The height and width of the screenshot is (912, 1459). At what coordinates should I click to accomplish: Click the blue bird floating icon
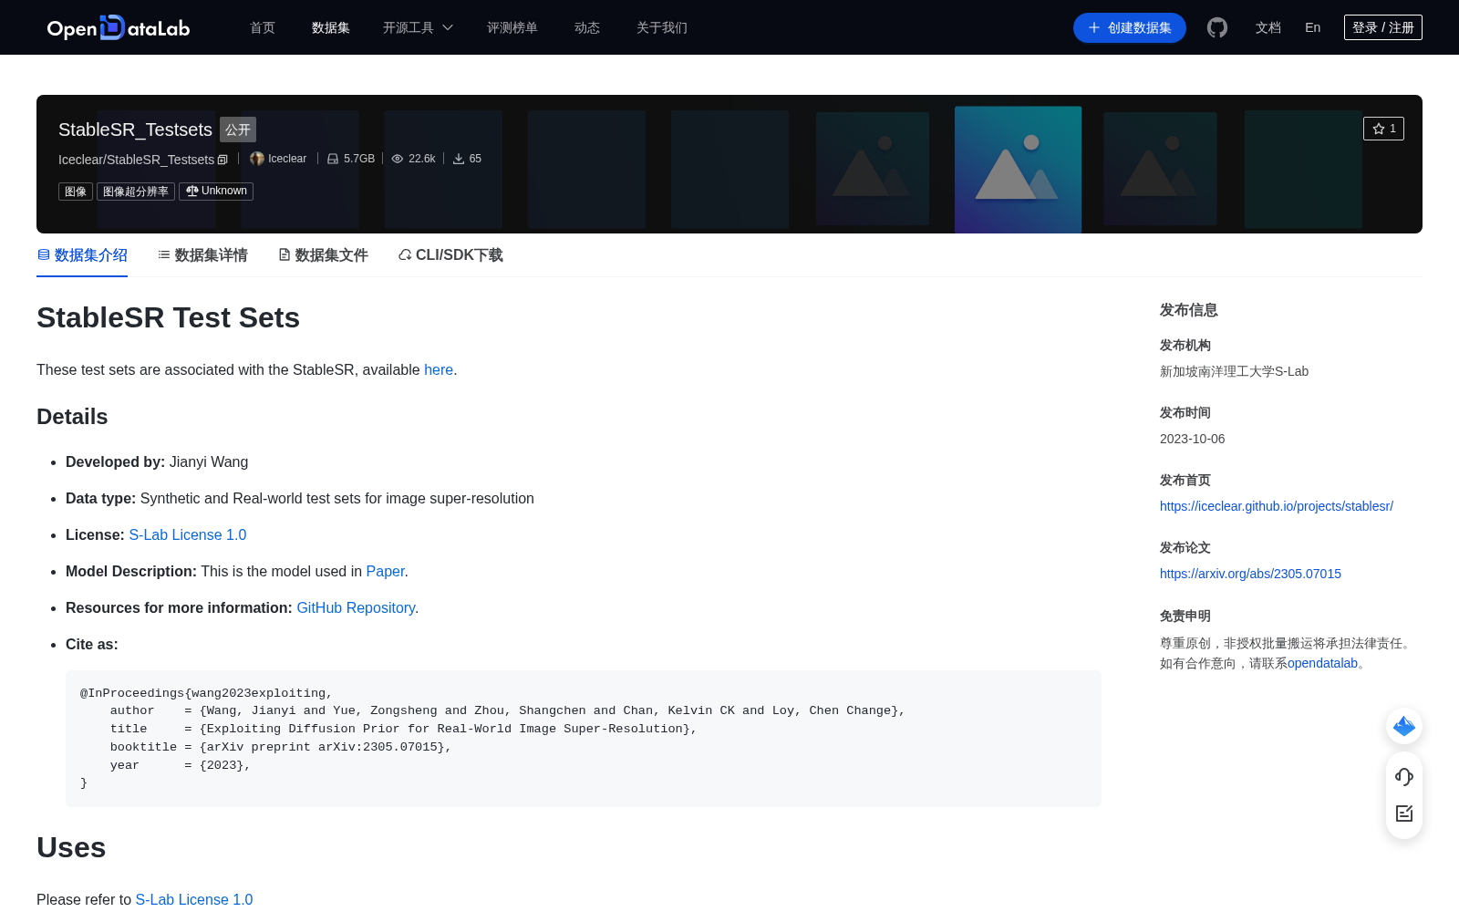point(1404,726)
